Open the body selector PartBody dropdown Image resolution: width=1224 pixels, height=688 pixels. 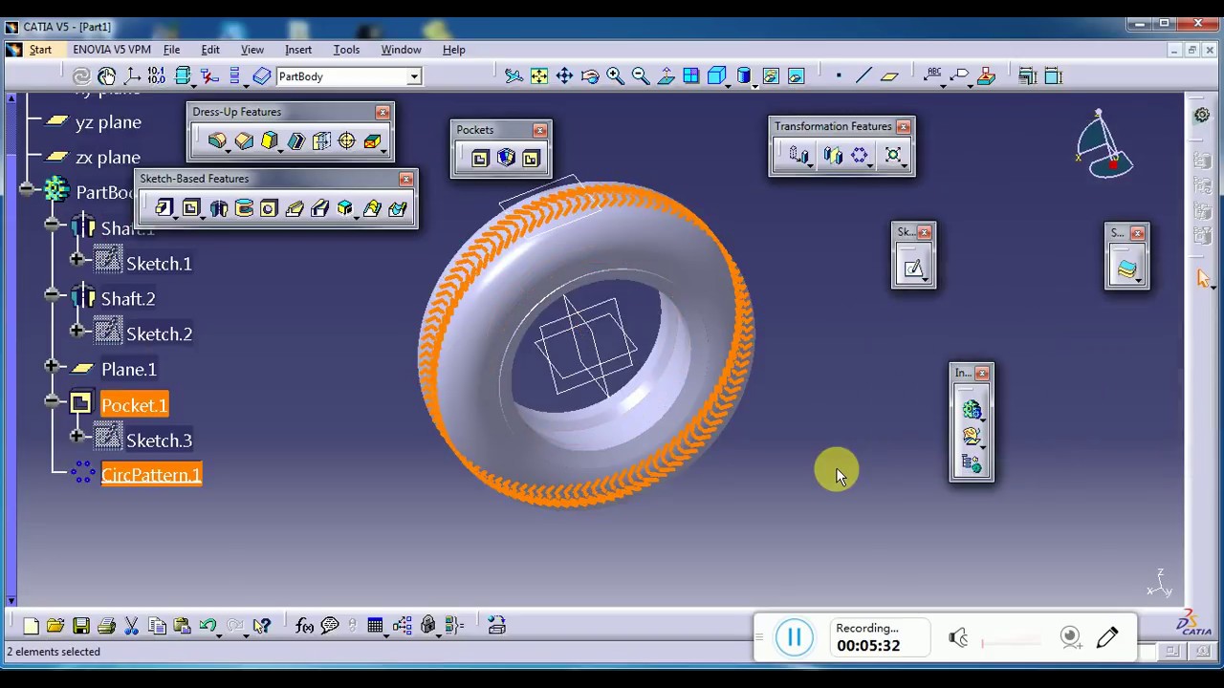(x=414, y=76)
